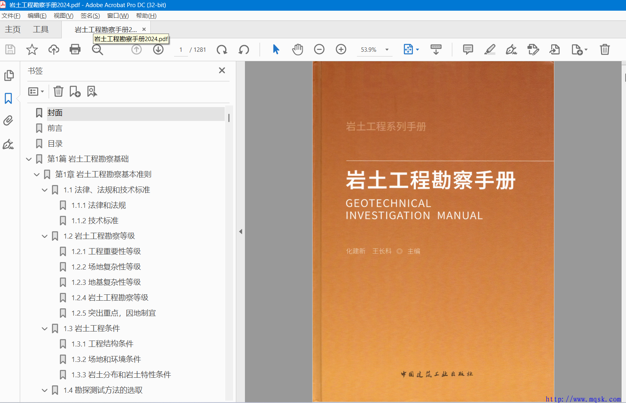
Task: Toggle the Page Thumbnails panel
Action: 8,75
